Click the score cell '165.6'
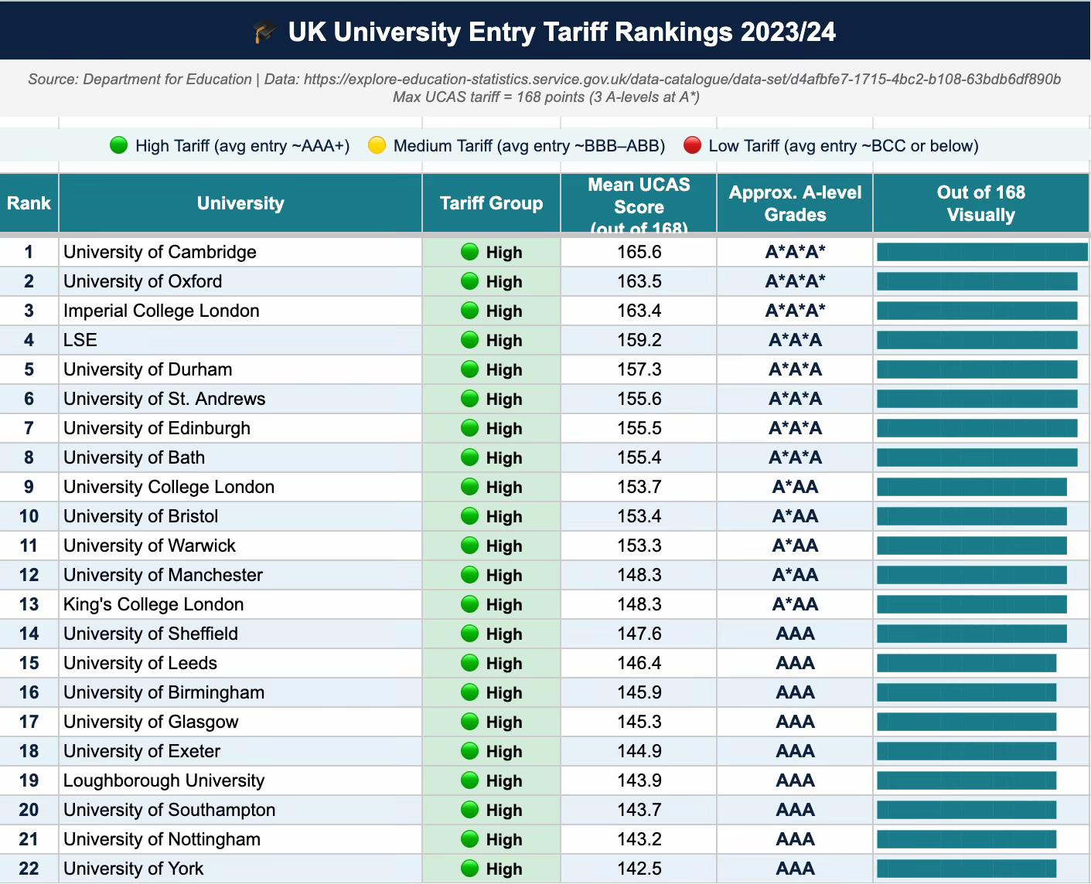Screen dimensions: 1091x884 click(639, 252)
